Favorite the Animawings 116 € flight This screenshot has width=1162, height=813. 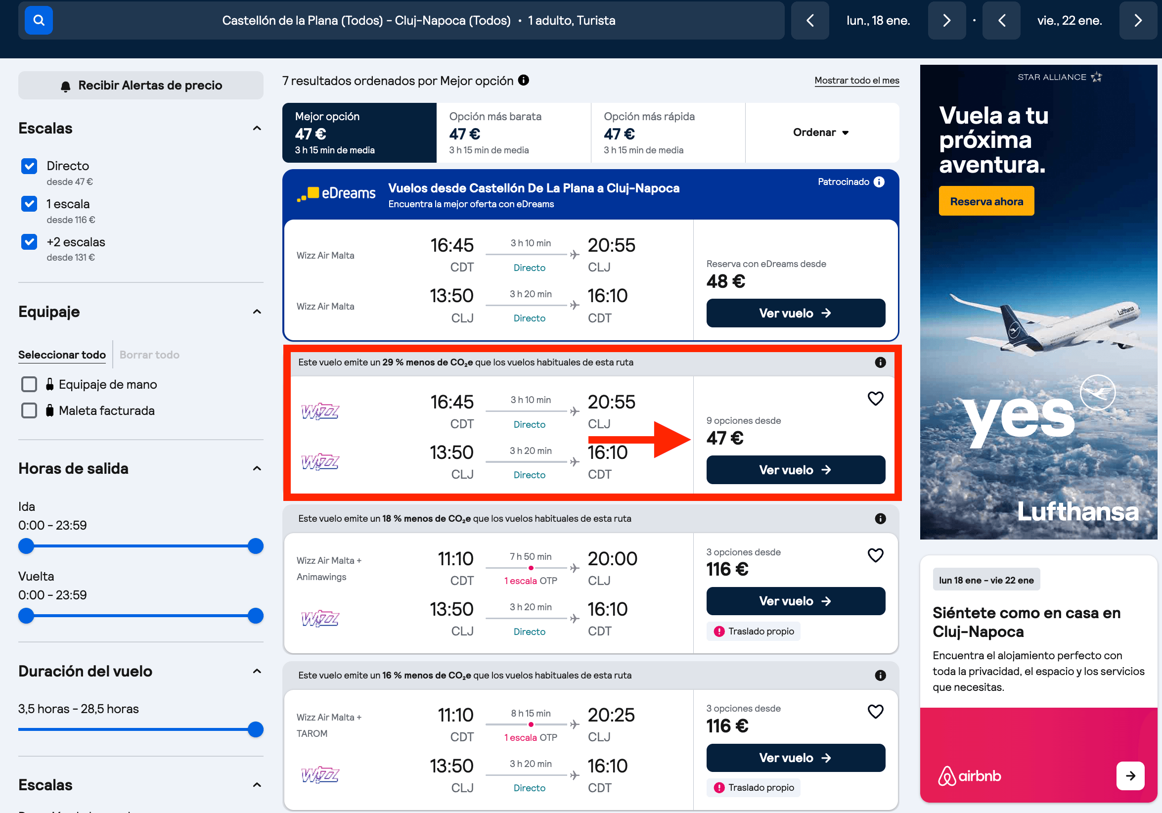point(875,555)
